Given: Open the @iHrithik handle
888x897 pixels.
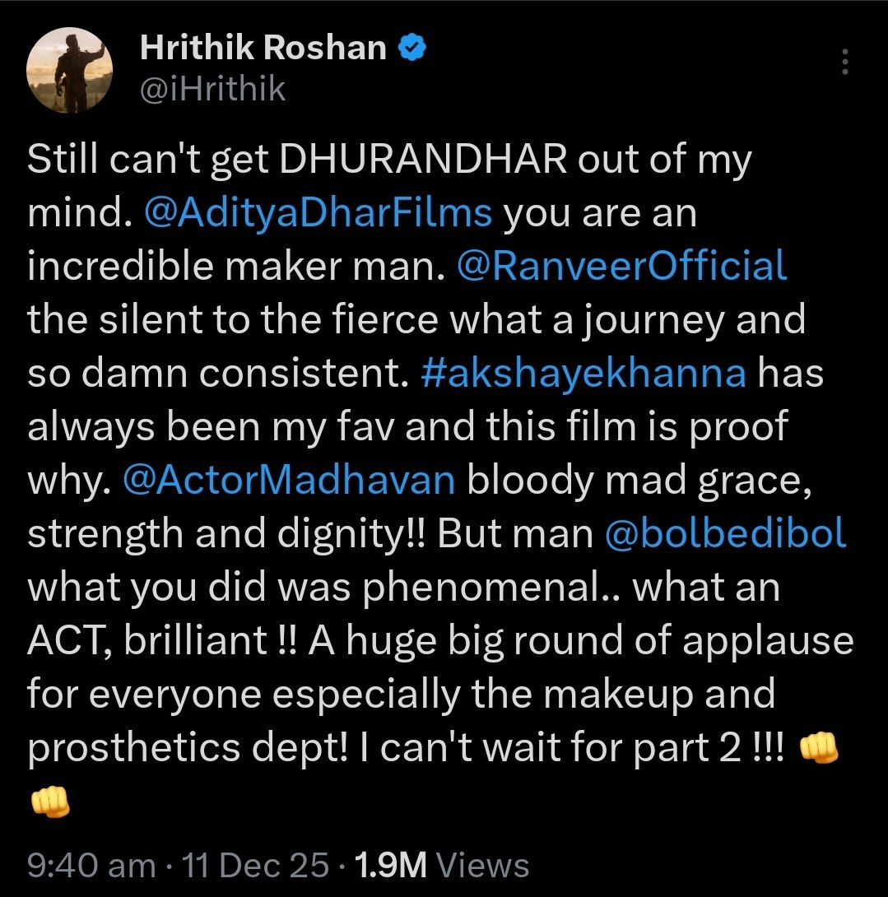Looking at the screenshot, I should pyautogui.click(x=212, y=88).
